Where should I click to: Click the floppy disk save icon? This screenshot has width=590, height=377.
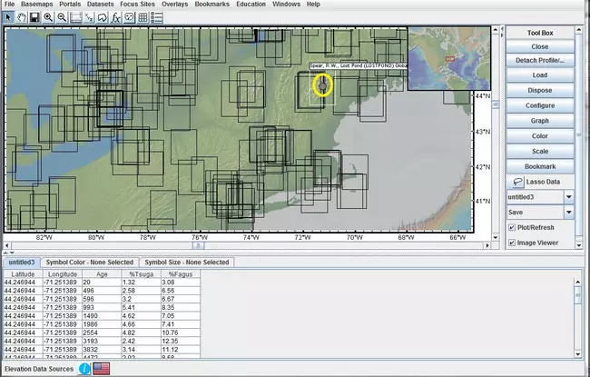pos(34,17)
